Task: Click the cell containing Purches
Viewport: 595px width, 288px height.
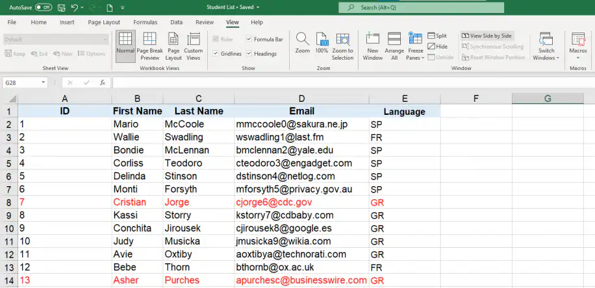Action: [x=199, y=280]
